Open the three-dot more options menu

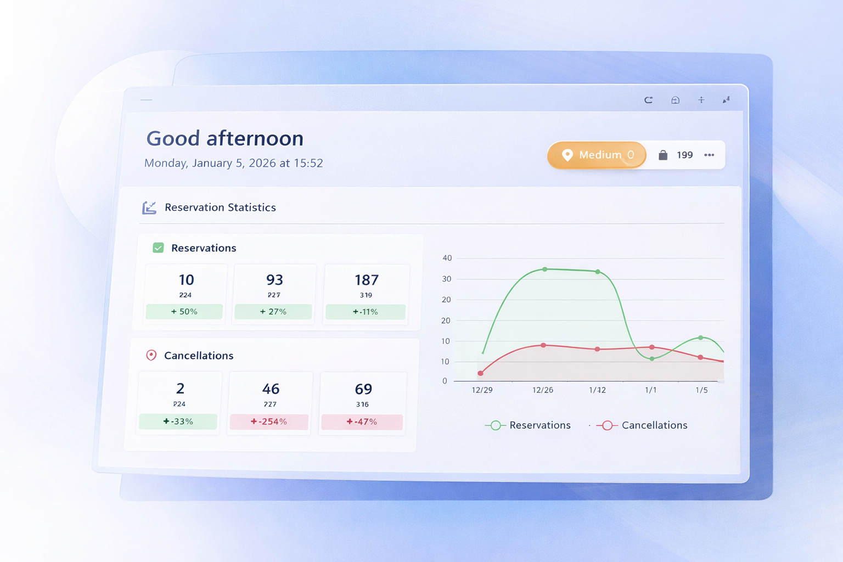pos(709,155)
